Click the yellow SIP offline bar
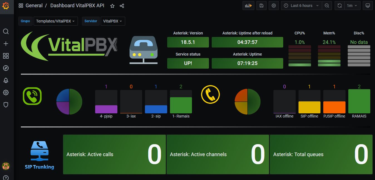This screenshot has height=180, width=375. tap(309, 107)
